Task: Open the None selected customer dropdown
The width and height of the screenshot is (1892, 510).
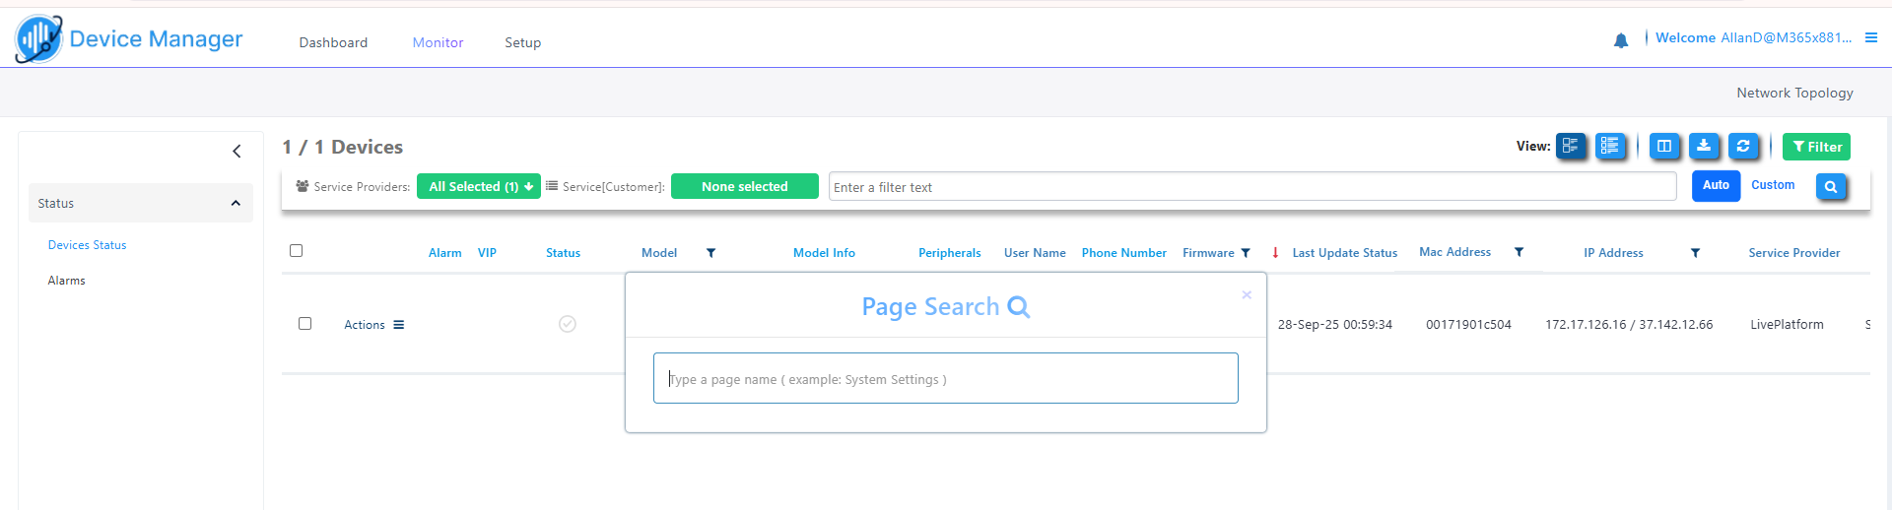Action: pyautogui.click(x=744, y=186)
